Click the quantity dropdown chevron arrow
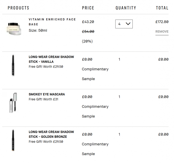 pos(128,24)
